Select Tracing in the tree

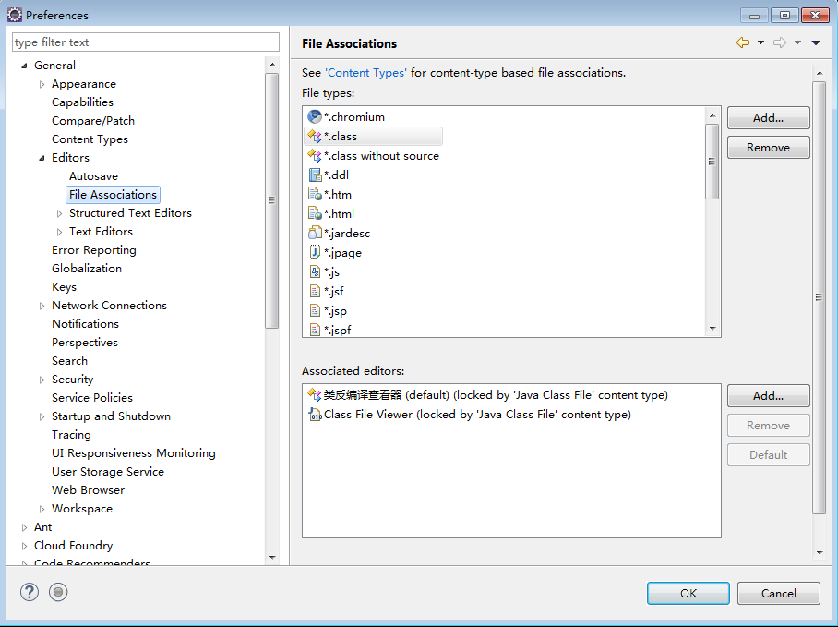pos(71,435)
